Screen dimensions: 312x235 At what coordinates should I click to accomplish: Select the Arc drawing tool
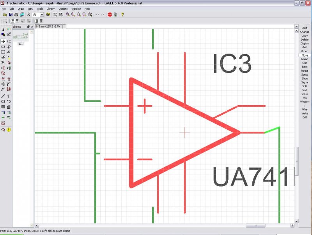(9, 102)
